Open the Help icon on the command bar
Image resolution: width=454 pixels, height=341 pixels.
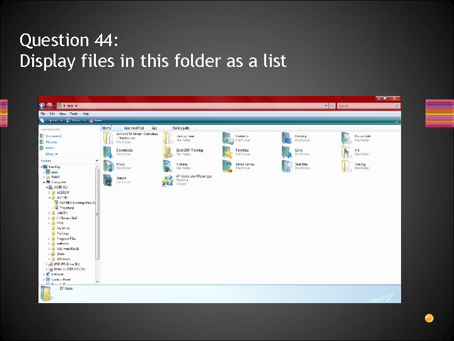click(x=397, y=121)
